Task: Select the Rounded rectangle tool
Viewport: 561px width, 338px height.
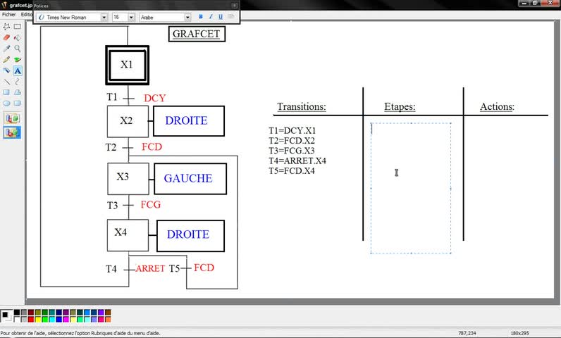Action: click(17, 104)
